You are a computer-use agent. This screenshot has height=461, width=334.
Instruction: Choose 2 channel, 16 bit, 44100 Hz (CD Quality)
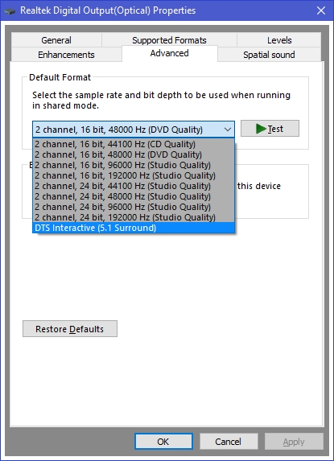134,144
